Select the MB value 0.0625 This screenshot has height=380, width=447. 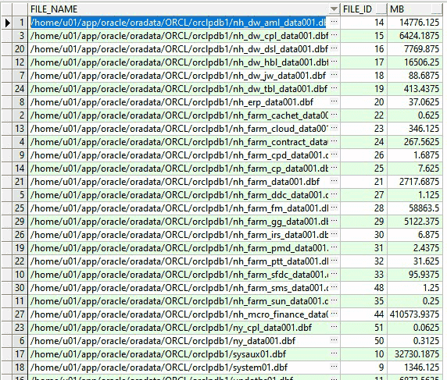tap(415, 328)
